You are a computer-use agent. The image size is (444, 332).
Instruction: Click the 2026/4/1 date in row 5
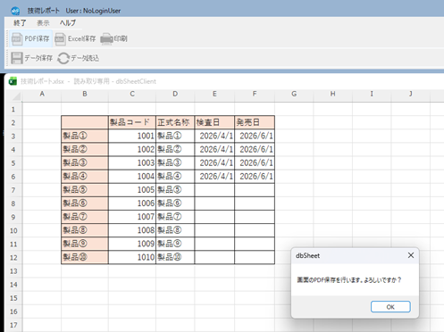214,162
